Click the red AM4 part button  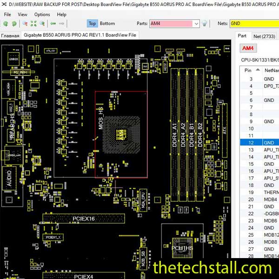point(248,48)
